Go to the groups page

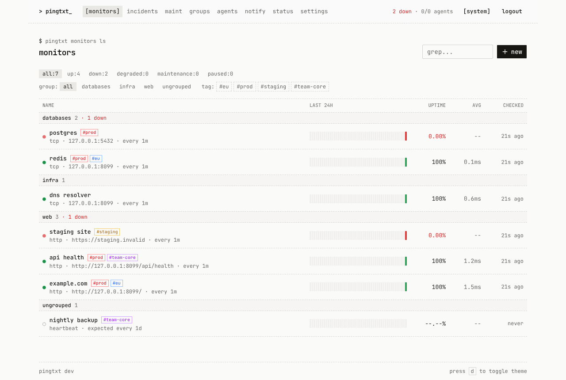point(199,11)
